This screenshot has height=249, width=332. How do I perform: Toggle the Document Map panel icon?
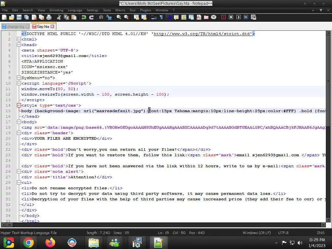point(184,18)
